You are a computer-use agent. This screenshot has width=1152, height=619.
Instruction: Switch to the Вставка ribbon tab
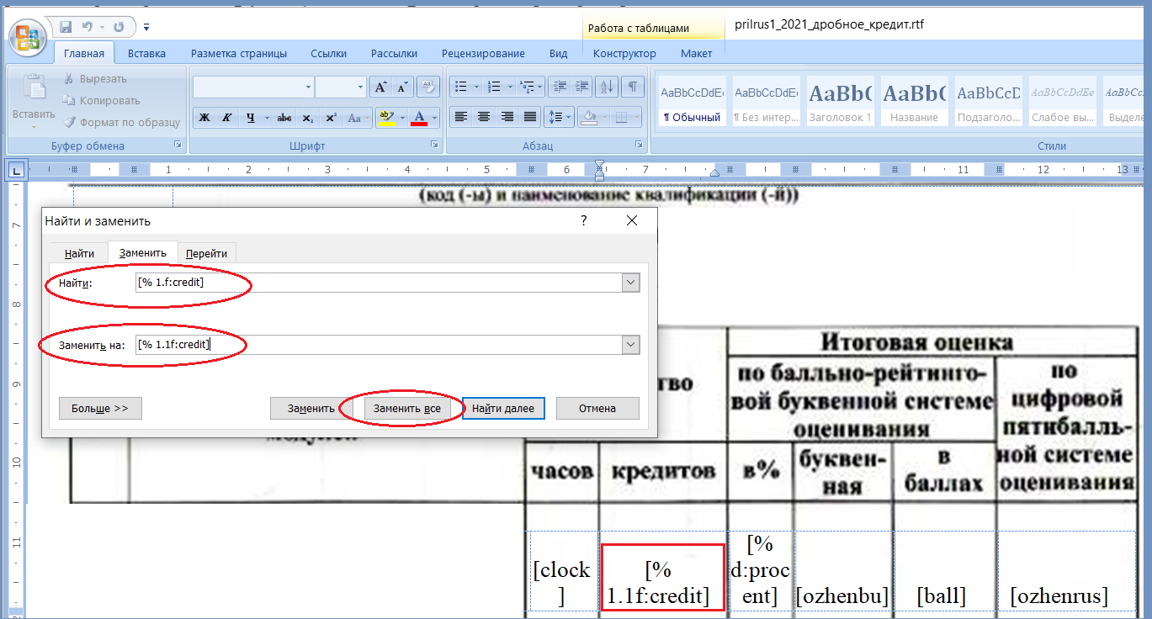tap(146, 53)
